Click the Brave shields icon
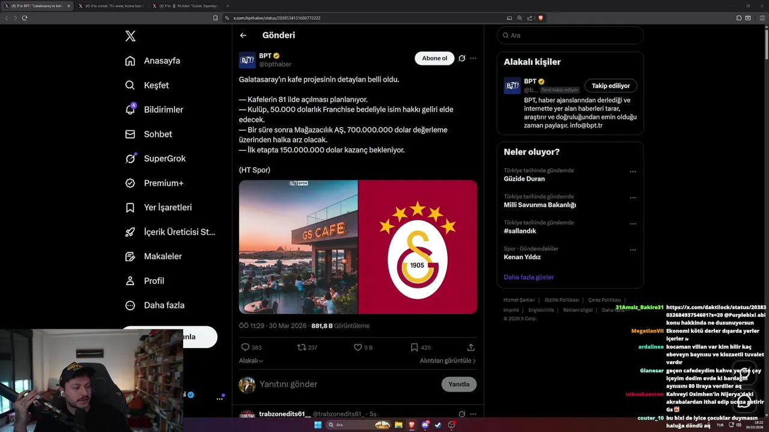This screenshot has width=769, height=432. tap(541, 18)
